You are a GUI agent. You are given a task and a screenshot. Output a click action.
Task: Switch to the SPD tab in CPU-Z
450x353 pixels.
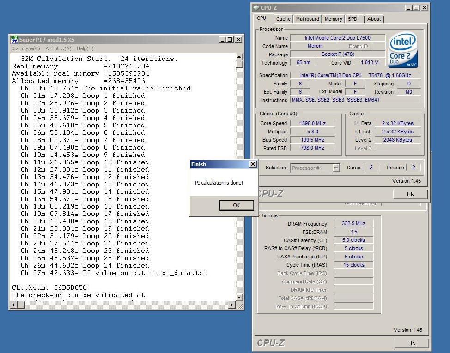[353, 19]
